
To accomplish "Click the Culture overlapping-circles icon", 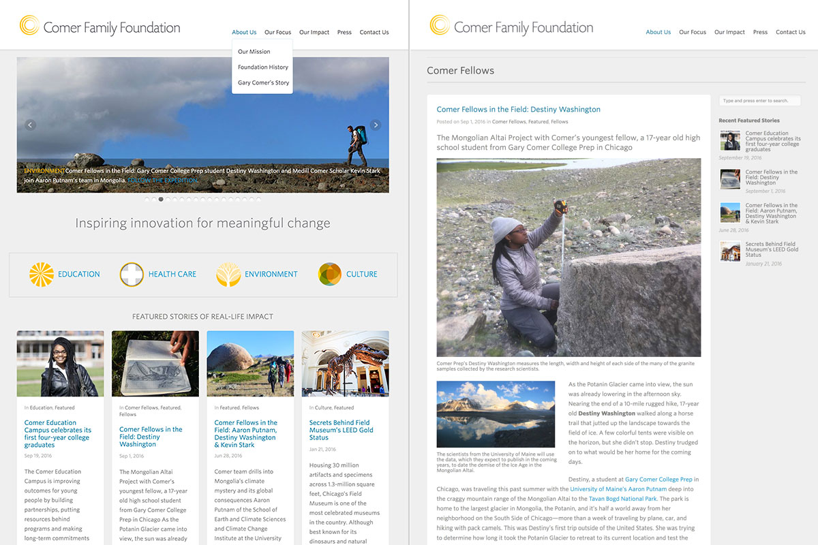I will (x=330, y=274).
